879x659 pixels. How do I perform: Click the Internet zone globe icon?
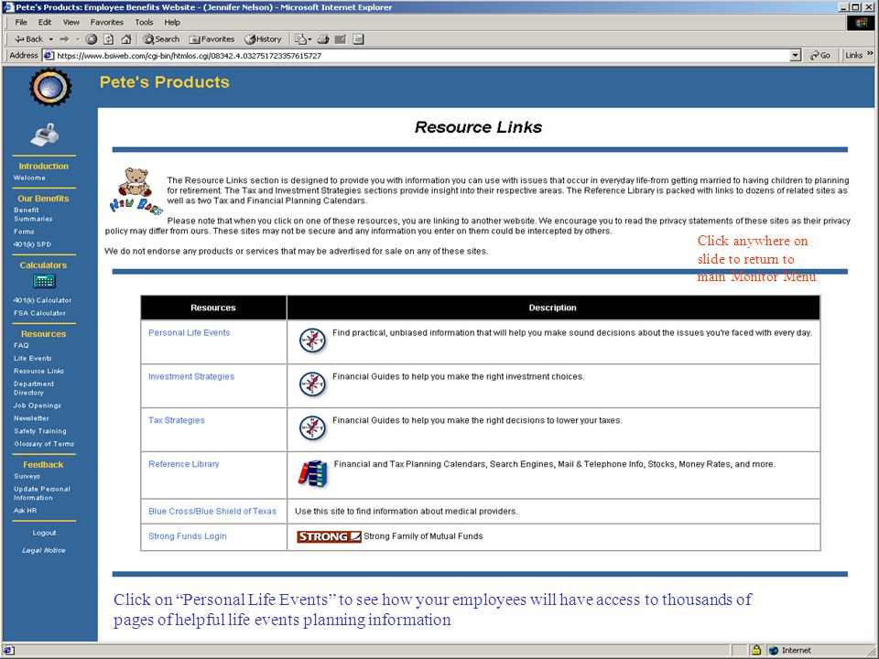(775, 650)
